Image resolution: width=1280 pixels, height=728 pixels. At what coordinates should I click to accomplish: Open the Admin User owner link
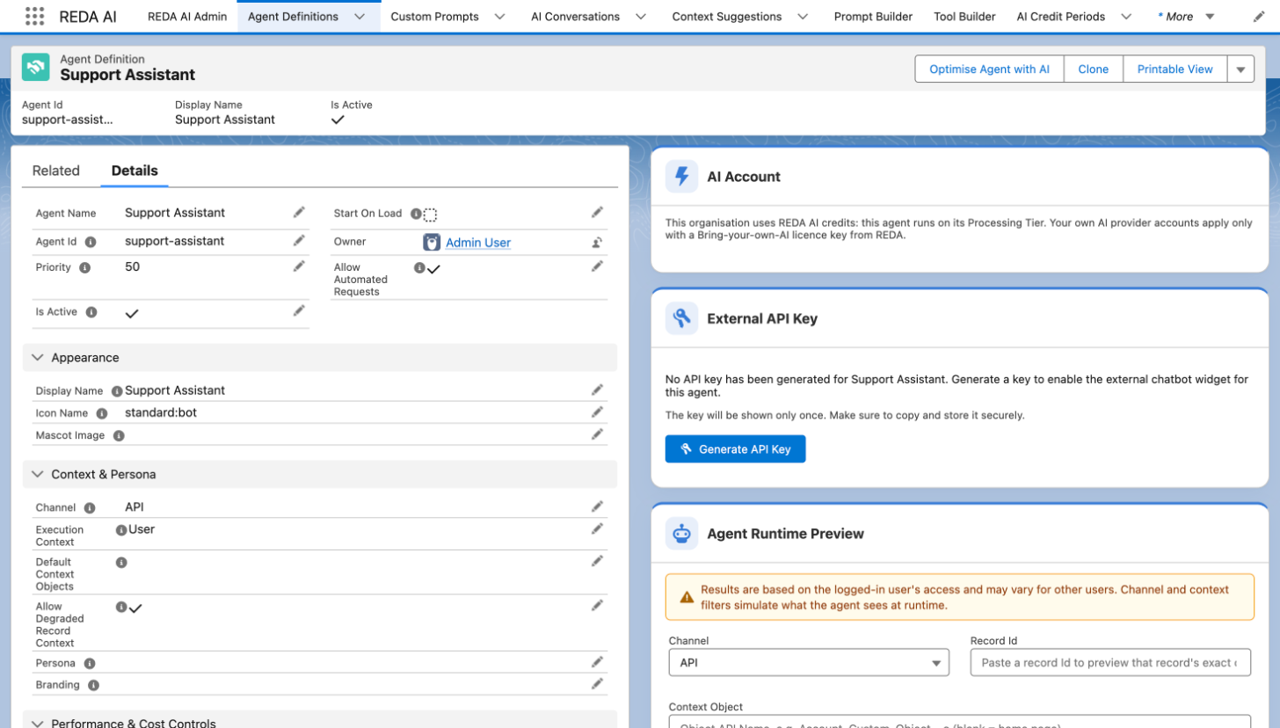tap(478, 243)
